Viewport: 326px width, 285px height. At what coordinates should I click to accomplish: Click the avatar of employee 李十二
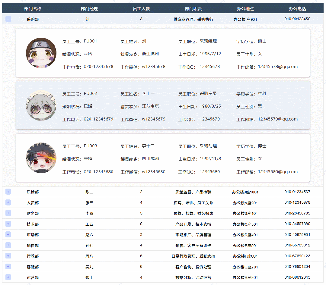(41, 158)
